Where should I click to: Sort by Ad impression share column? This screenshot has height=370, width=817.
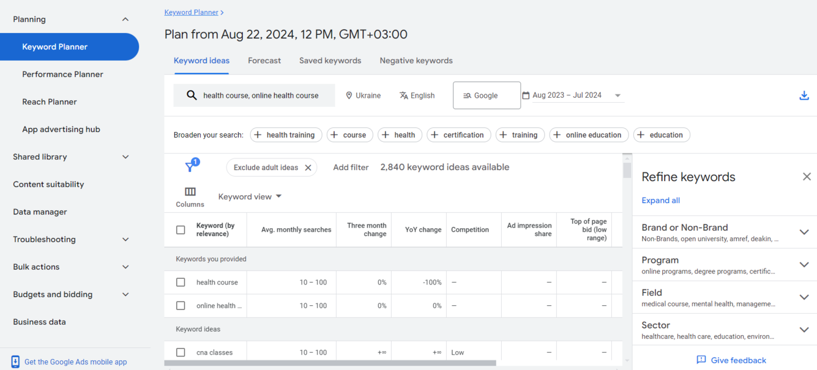coord(529,230)
